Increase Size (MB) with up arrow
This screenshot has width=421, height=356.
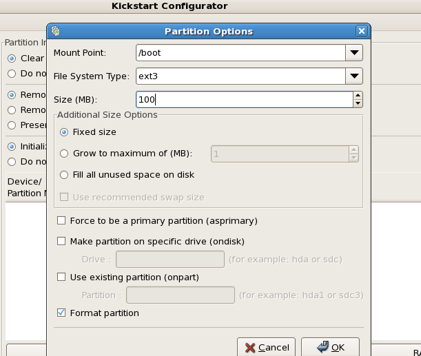pos(358,96)
